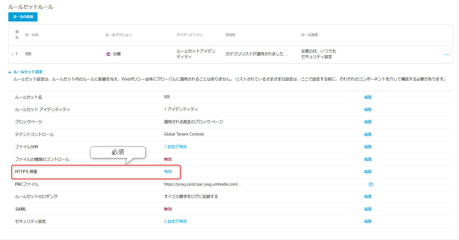Viewport: 459px width, 240px height.
Task: Click the HTTPS 検査 有効 status
Action: pos(168,172)
